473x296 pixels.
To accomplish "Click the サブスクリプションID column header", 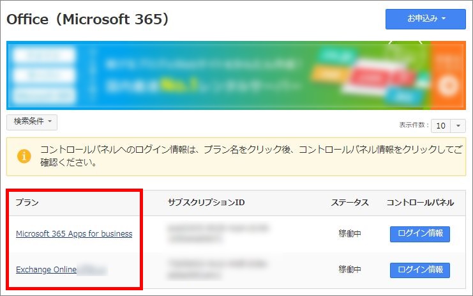I will pos(206,203).
